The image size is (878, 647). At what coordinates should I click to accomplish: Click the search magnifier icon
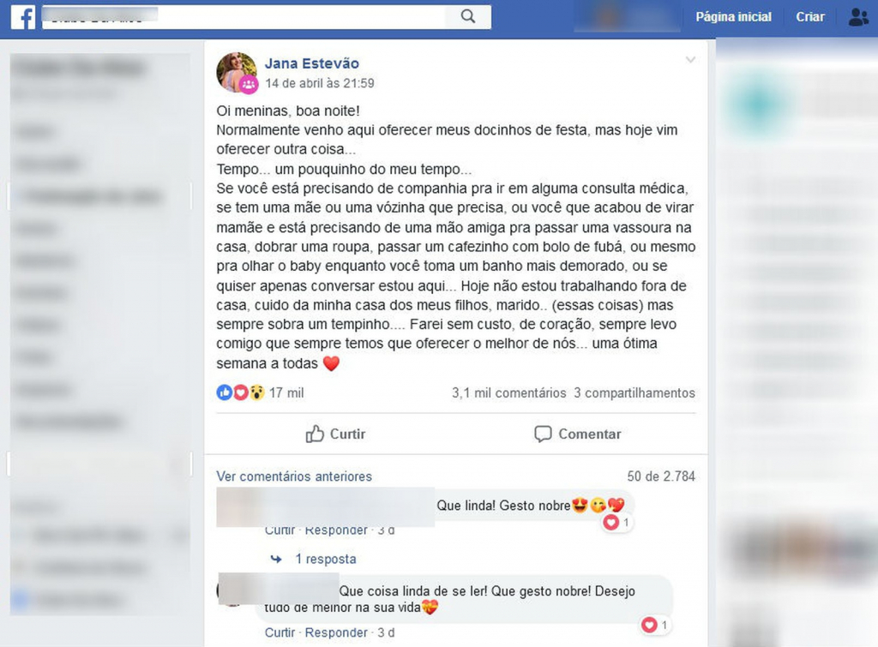pos(468,17)
